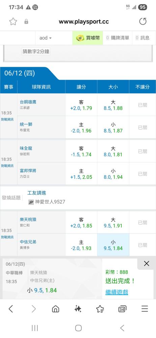The image size is (156, 338).
Task: Click 猜數字2分鐘 button
Action: (x=36, y=51)
